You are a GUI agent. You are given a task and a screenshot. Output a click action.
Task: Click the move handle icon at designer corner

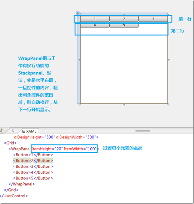(77, 13)
